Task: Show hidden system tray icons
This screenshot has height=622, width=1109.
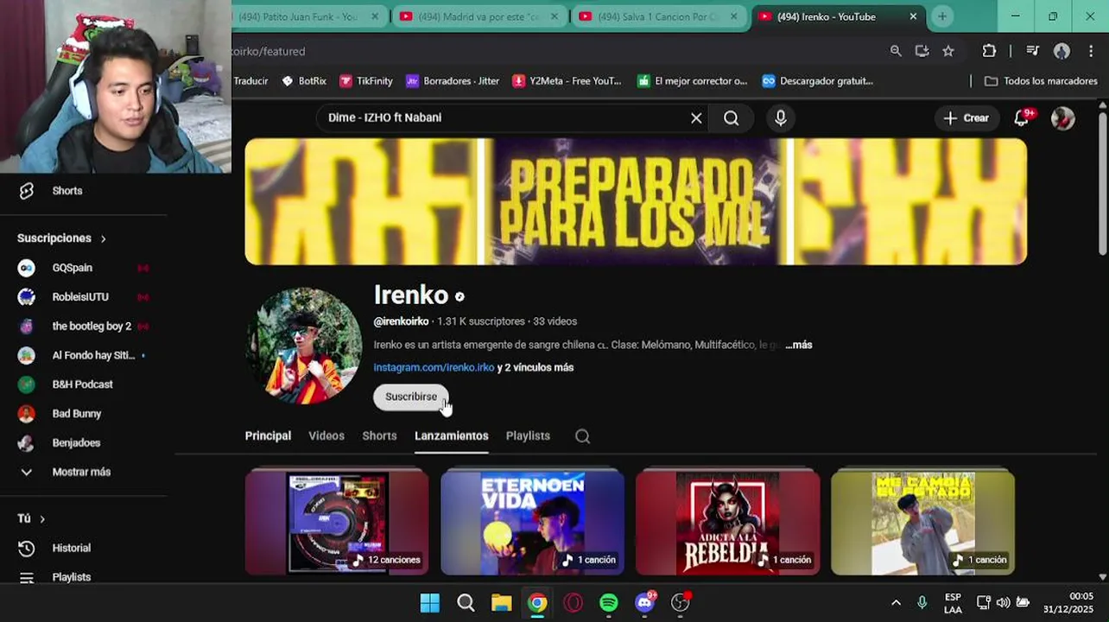Action: [896, 603]
